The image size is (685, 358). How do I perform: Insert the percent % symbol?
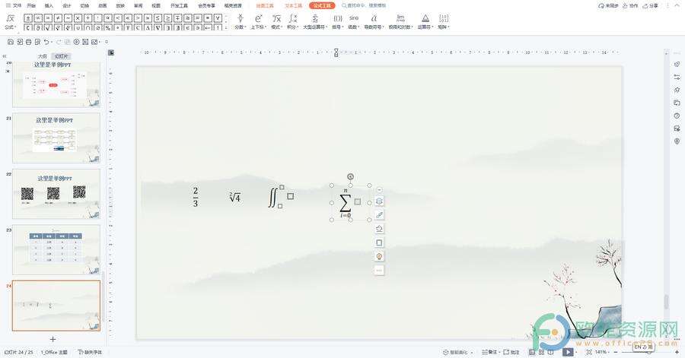107,27
